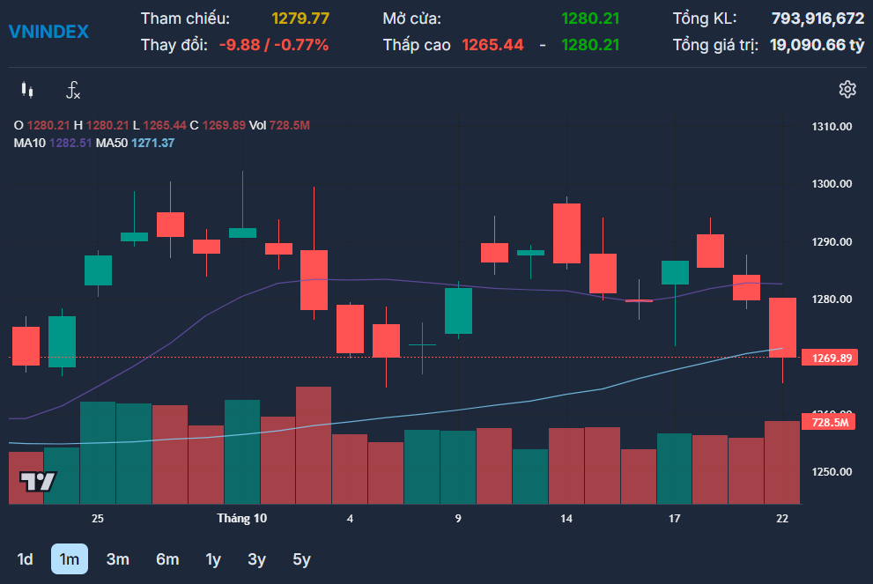Click the last volume bar for day 22
The height and width of the screenshot is (584, 873).
click(782, 462)
